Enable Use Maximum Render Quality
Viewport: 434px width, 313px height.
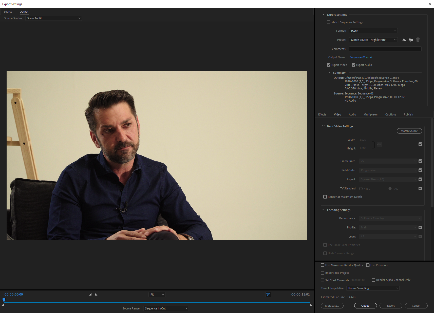coord(323,265)
